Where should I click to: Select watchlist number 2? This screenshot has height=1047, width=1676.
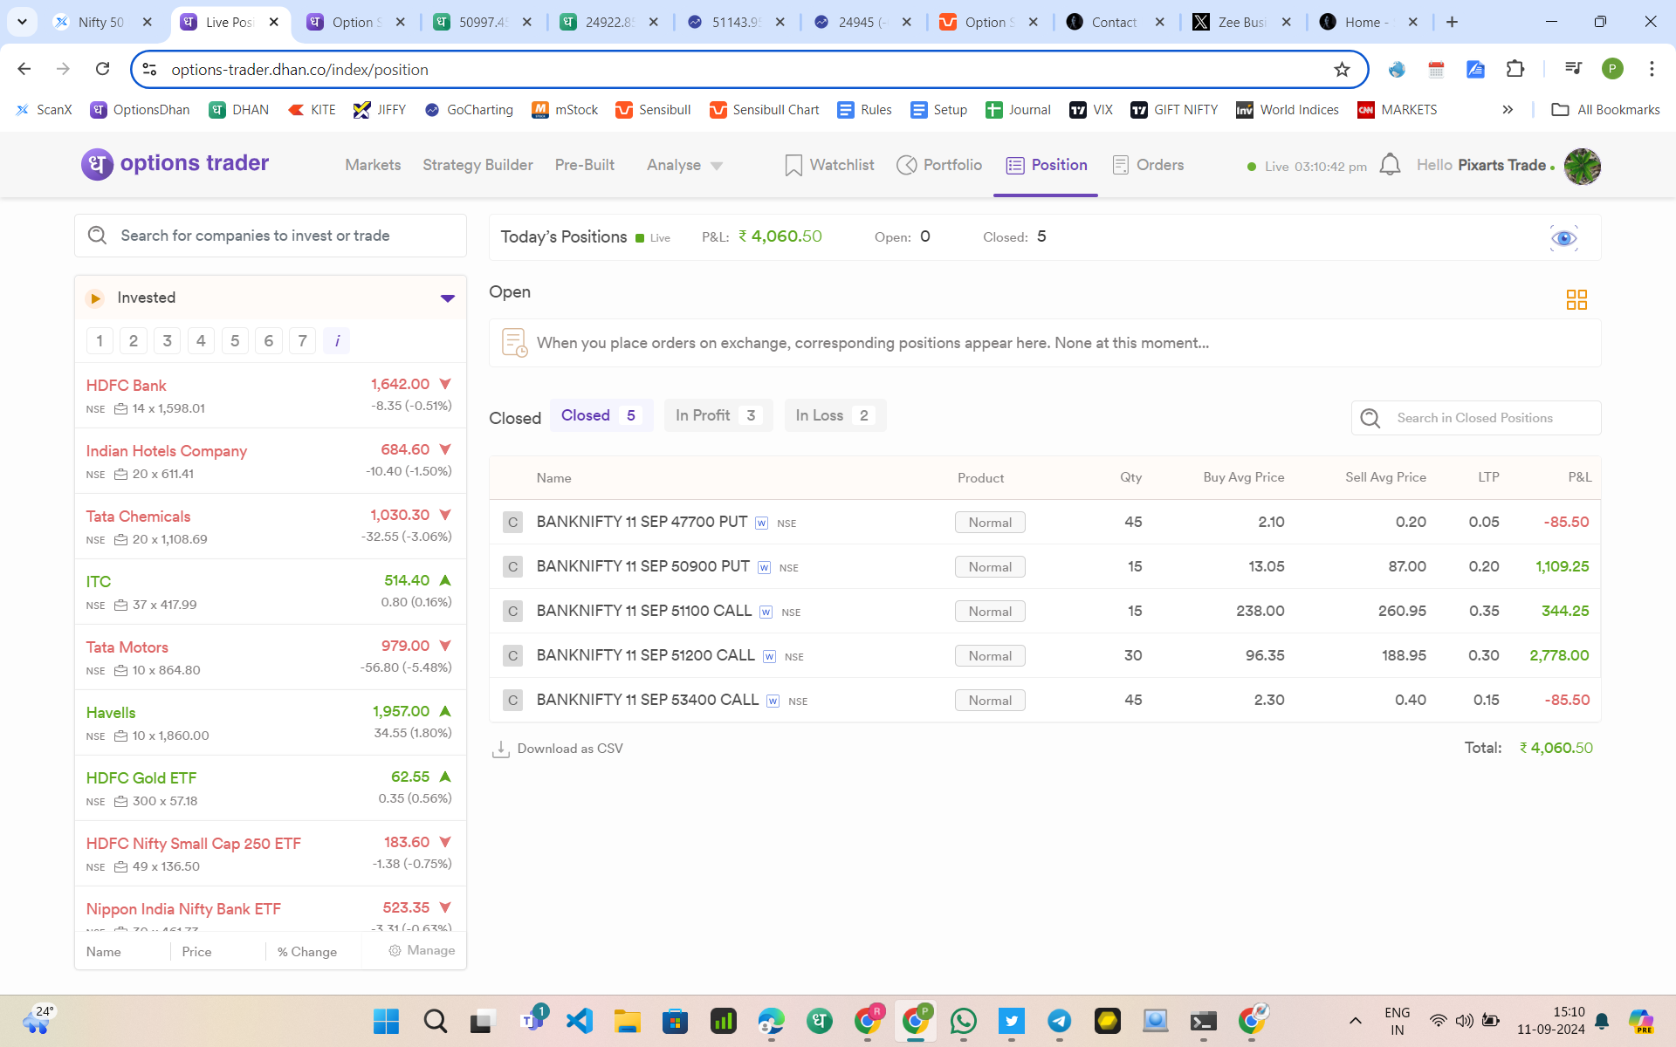(134, 340)
